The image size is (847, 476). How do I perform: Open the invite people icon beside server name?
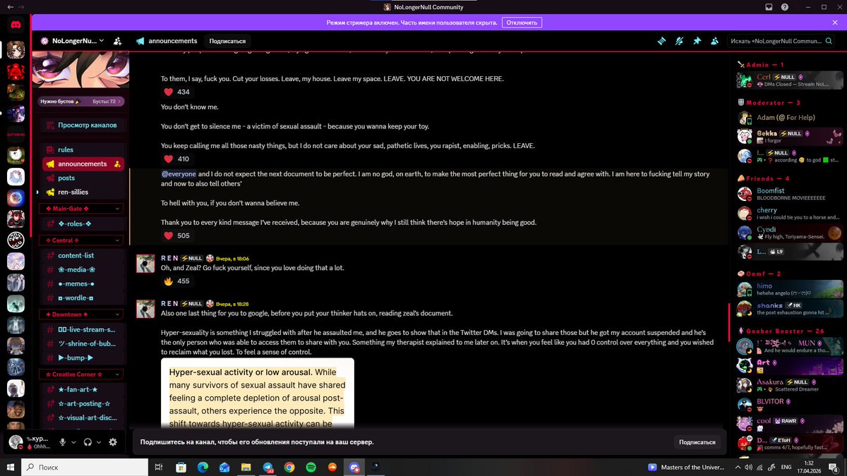click(x=117, y=41)
